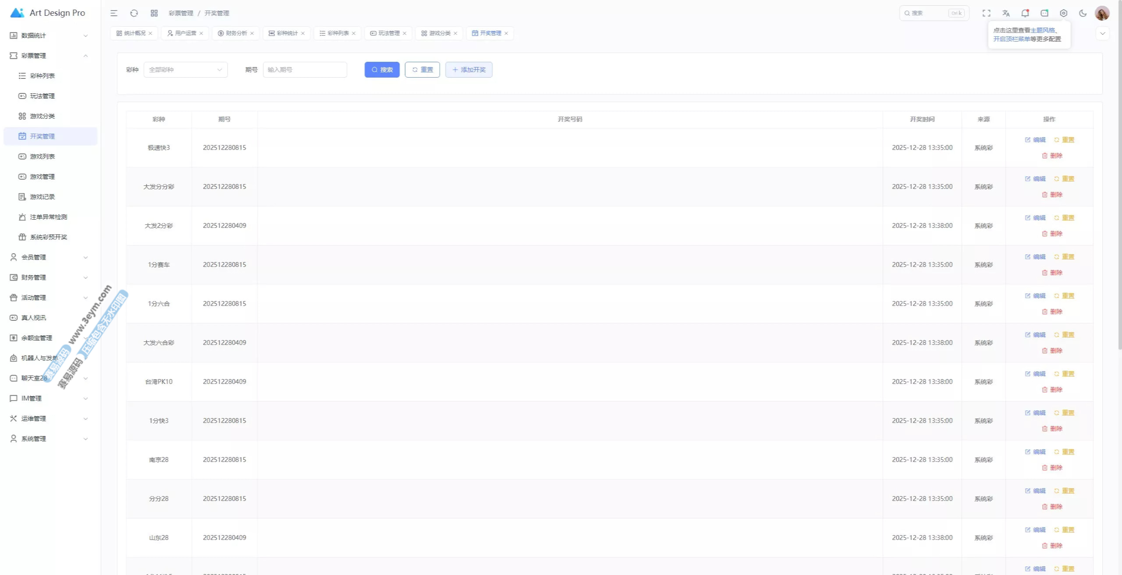The width and height of the screenshot is (1122, 575).
Task: Open 系统彩预开奖 in the sidebar
Action: coord(48,237)
